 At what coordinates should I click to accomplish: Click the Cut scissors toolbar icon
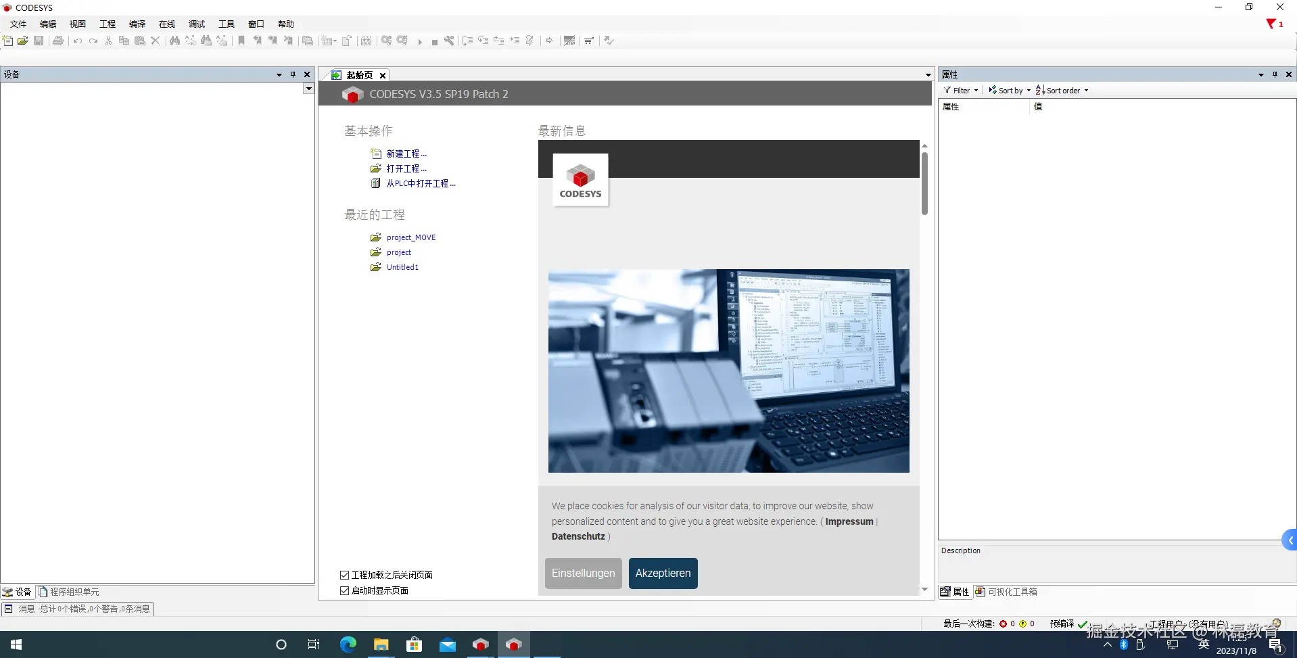point(108,41)
